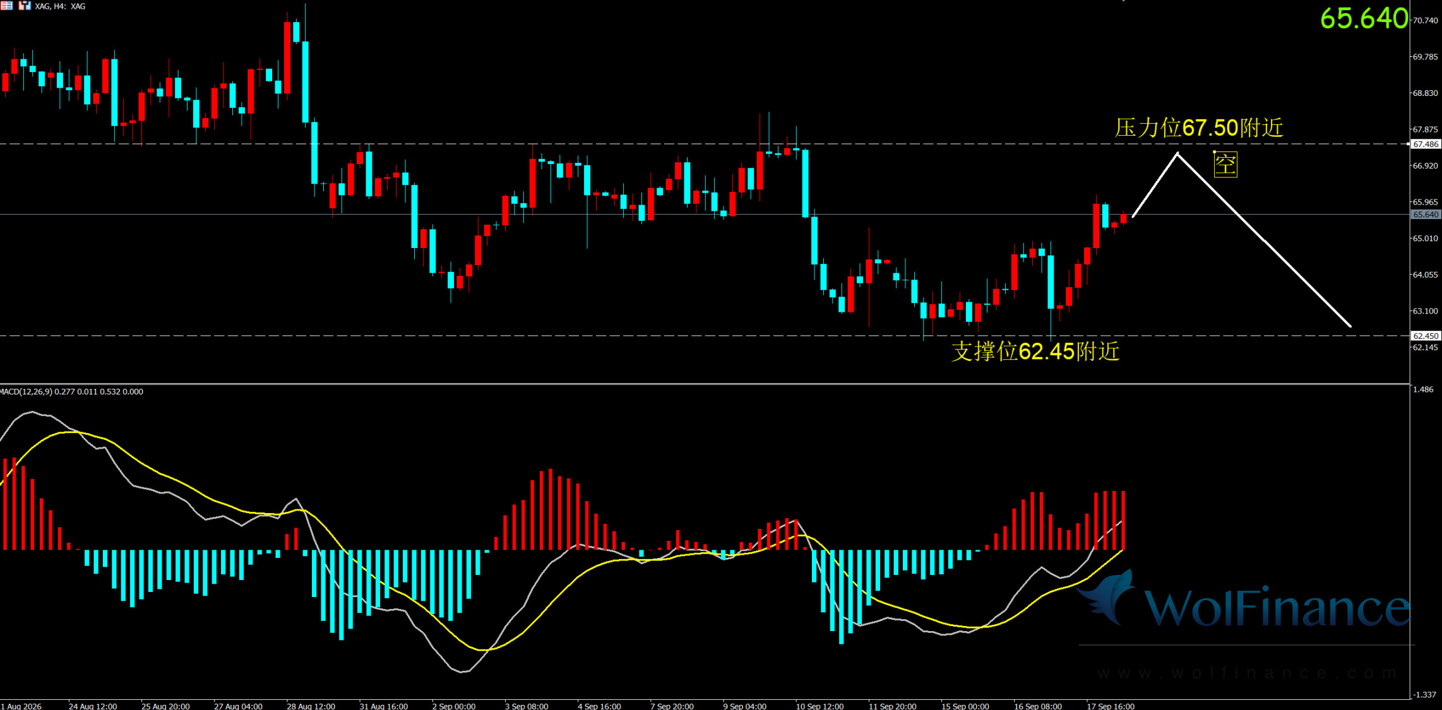The width and height of the screenshot is (1442, 710).
Task: Select the white projected price trend line peak
Action: (1177, 154)
